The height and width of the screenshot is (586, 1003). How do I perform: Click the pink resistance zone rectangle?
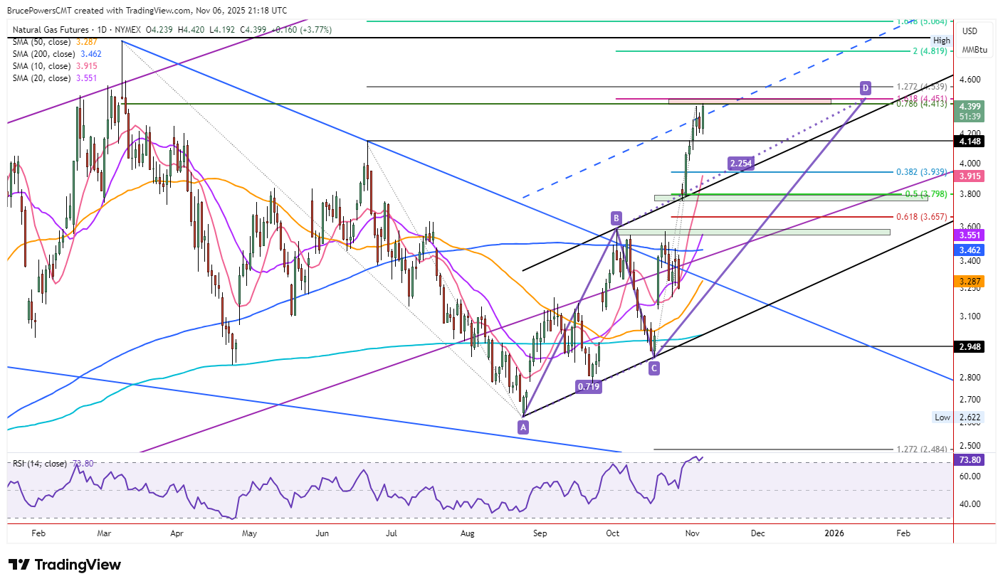750,102
